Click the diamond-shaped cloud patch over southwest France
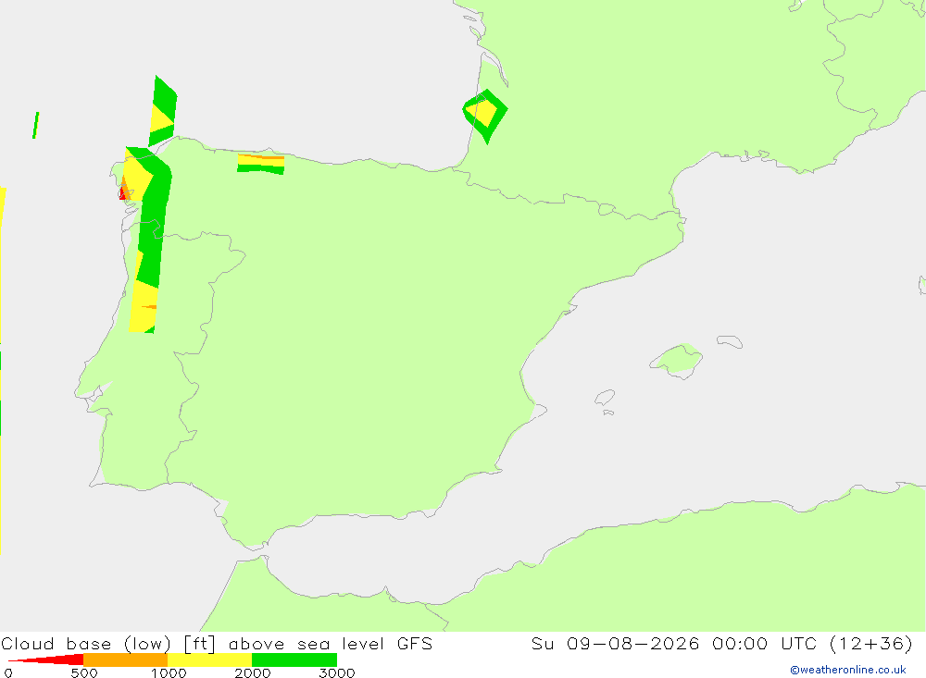Screen dimensions: 926x678 click(485, 116)
